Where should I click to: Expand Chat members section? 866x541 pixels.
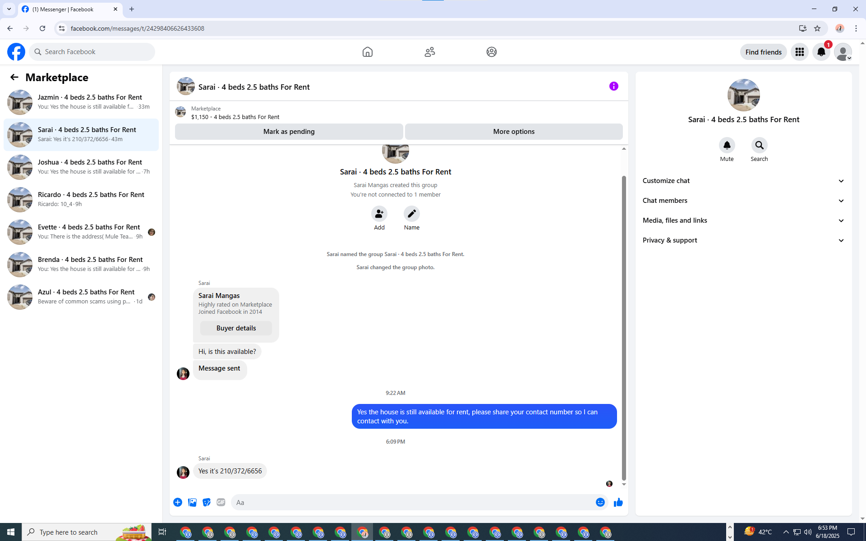tap(744, 201)
